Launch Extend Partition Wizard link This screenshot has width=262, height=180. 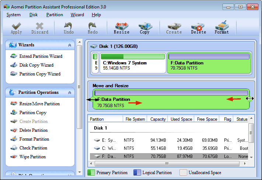click(41, 56)
